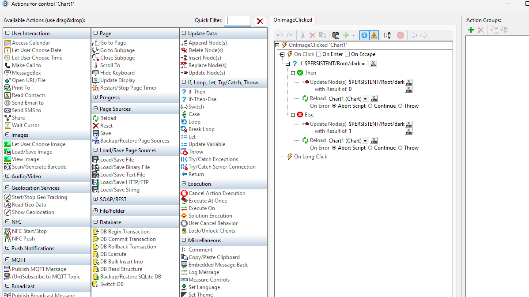Toggle the info display button in the toolbar

click(x=363, y=35)
